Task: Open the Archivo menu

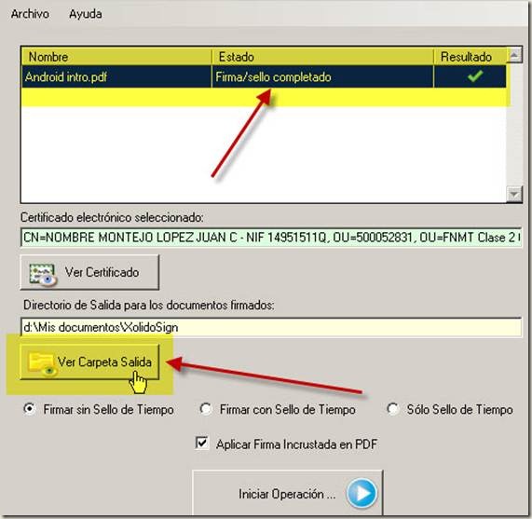Action: 30,14
